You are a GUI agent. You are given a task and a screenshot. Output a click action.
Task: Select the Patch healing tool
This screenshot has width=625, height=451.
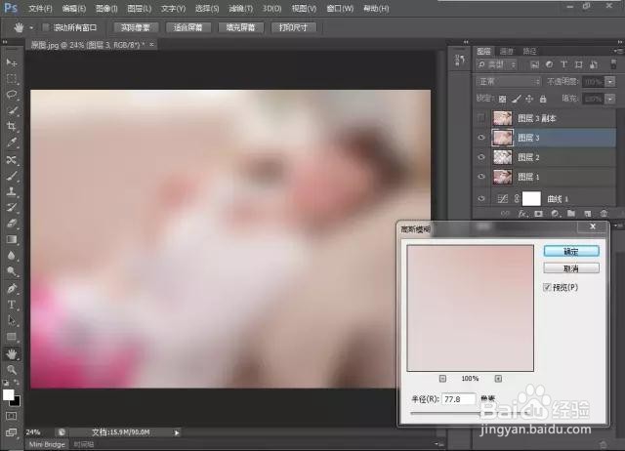12,159
